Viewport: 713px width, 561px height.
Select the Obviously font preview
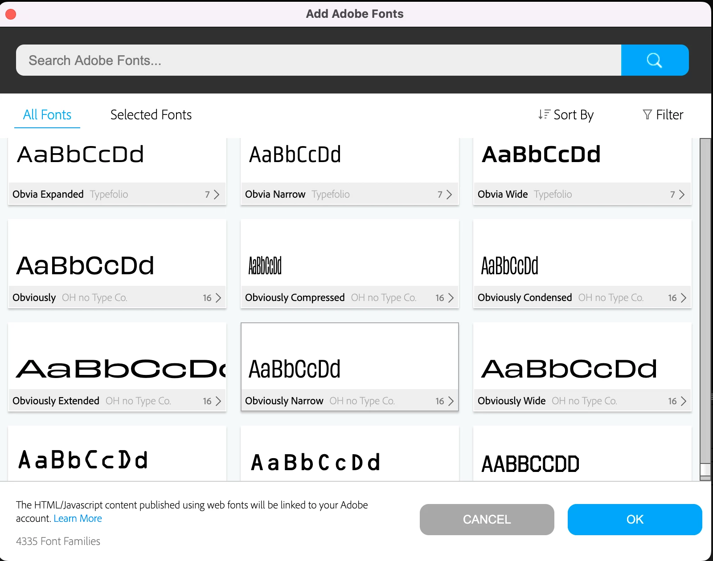[117, 253]
